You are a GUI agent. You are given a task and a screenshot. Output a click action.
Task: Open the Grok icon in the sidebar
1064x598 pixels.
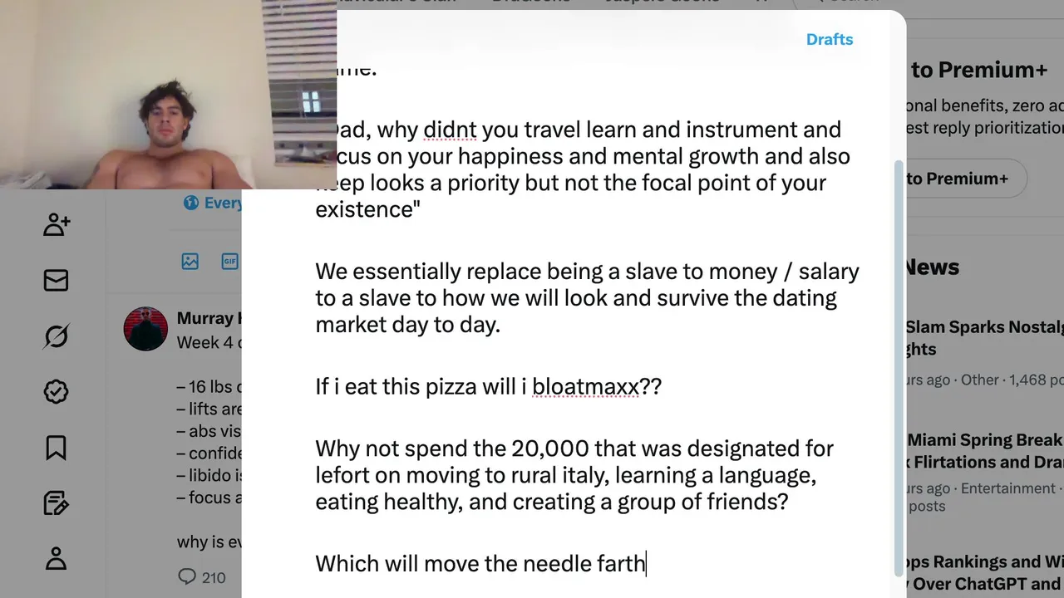pos(57,336)
